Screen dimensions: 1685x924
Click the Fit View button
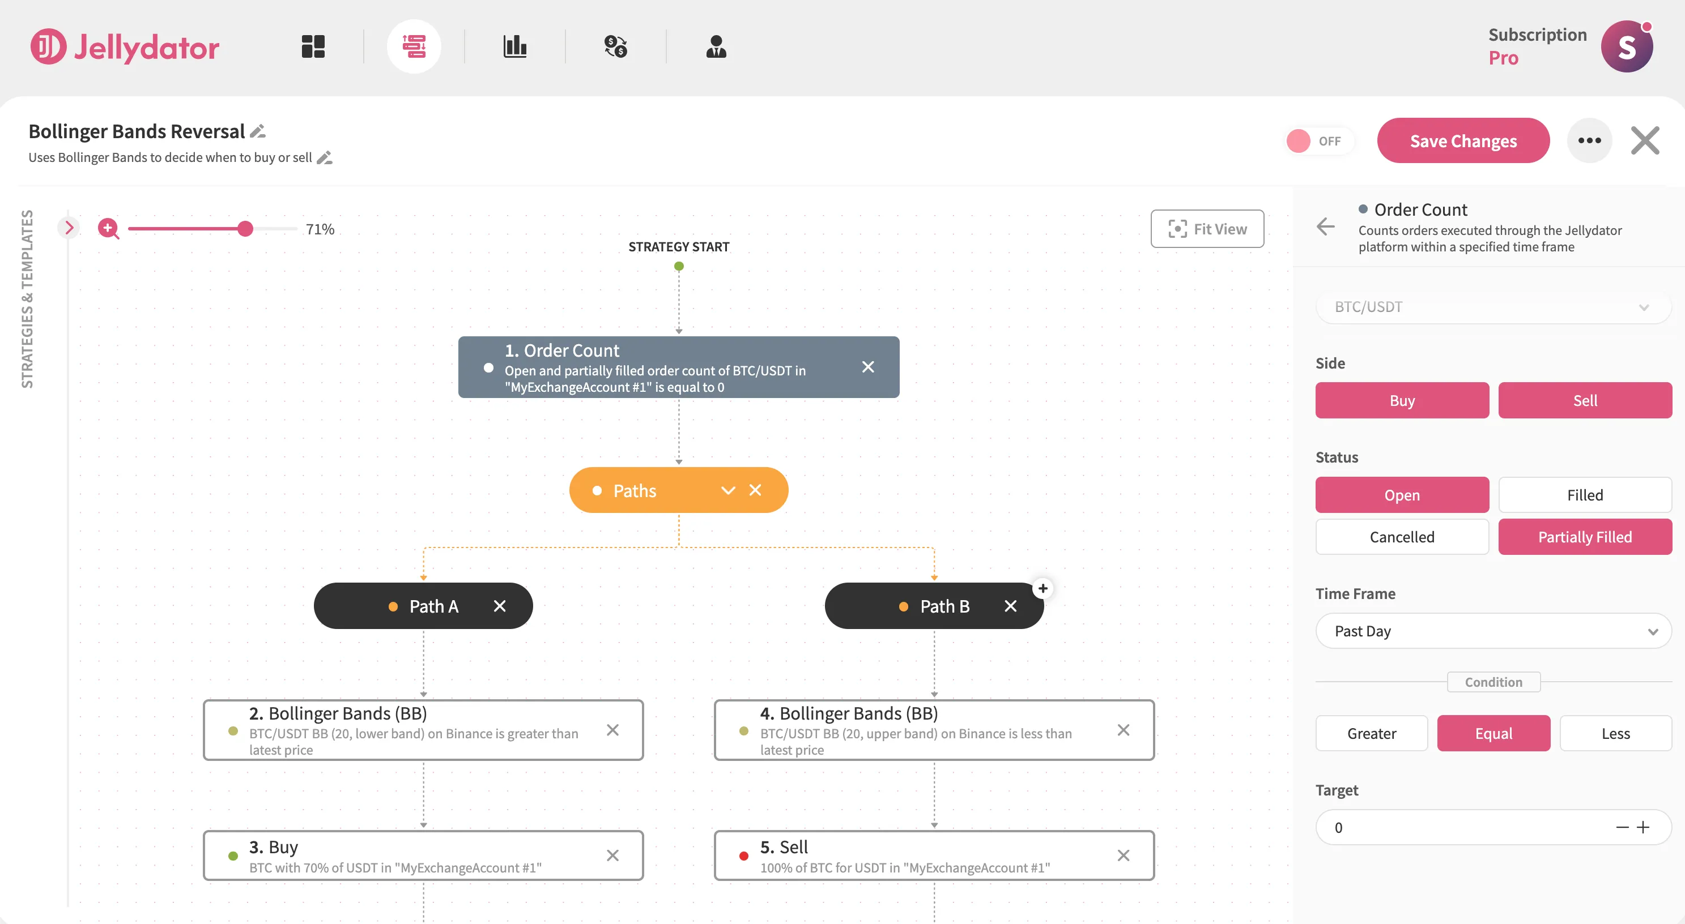coord(1207,229)
